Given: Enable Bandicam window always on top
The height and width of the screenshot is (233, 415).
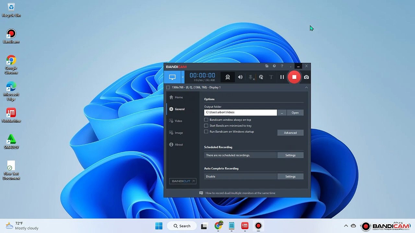Looking at the screenshot, I should click(x=206, y=120).
